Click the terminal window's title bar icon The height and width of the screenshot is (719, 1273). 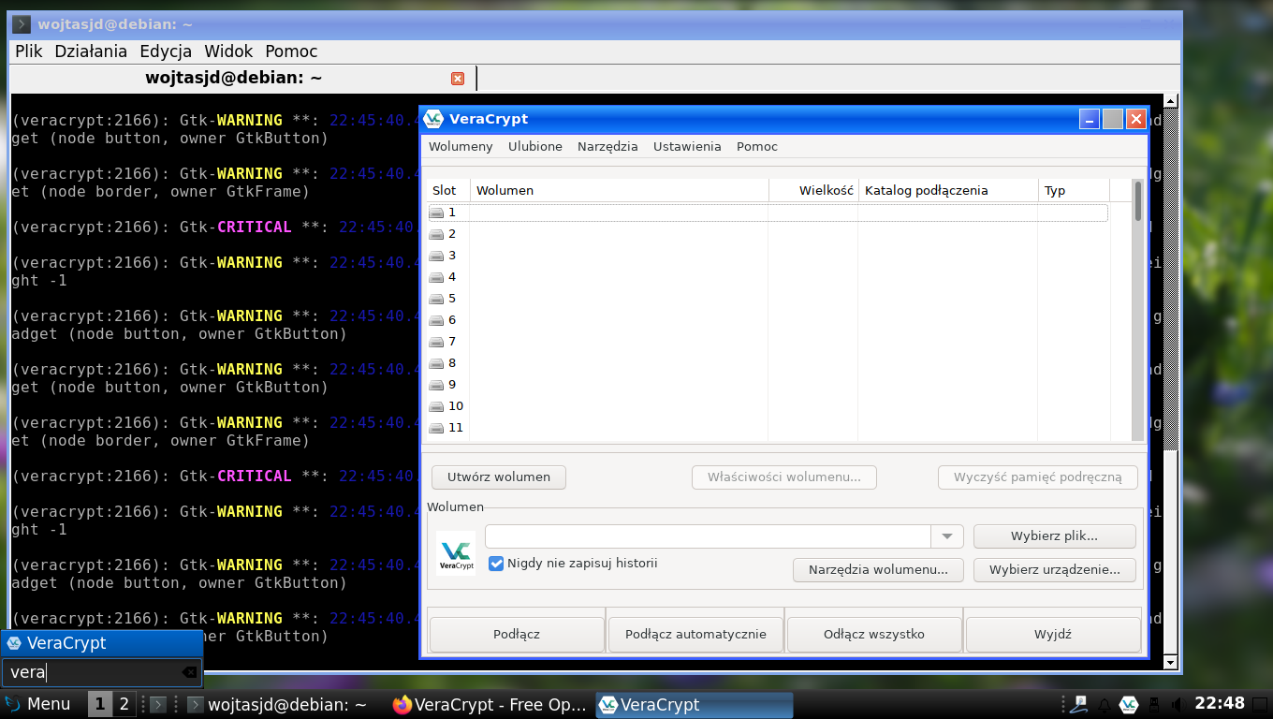(x=22, y=23)
